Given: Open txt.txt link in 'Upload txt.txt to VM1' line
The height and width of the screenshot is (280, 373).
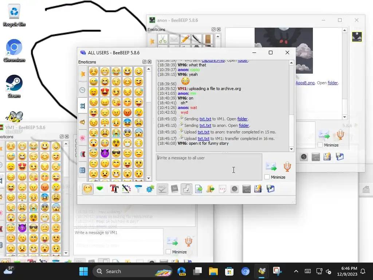Looking at the screenshot, I should pos(204,139).
